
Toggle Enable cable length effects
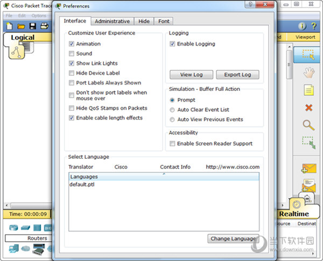click(72, 118)
